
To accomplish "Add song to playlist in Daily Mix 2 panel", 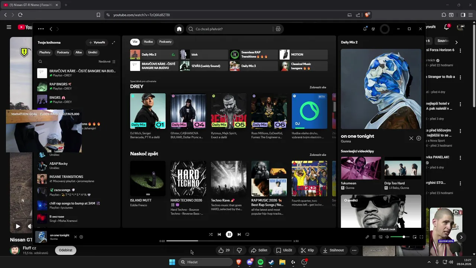I will pos(419,138).
